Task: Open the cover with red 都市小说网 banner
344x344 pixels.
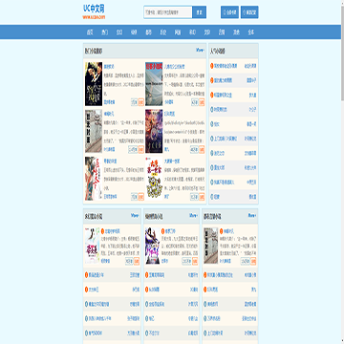Action: pos(154,84)
